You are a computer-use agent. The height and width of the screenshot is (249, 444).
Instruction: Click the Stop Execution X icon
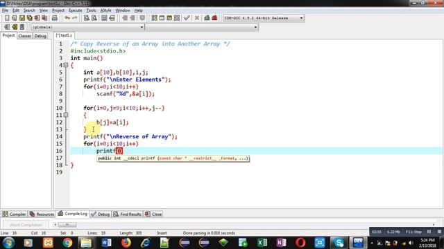pos(197,18)
